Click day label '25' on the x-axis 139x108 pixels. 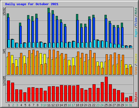click(106, 105)
